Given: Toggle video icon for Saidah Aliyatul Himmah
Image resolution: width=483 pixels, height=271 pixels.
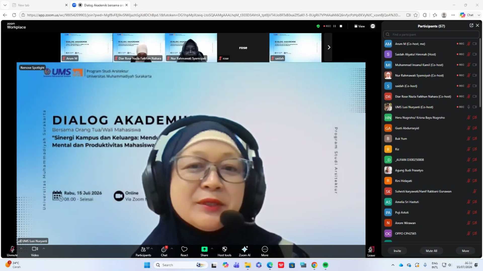Looking at the screenshot, I should point(475,54).
